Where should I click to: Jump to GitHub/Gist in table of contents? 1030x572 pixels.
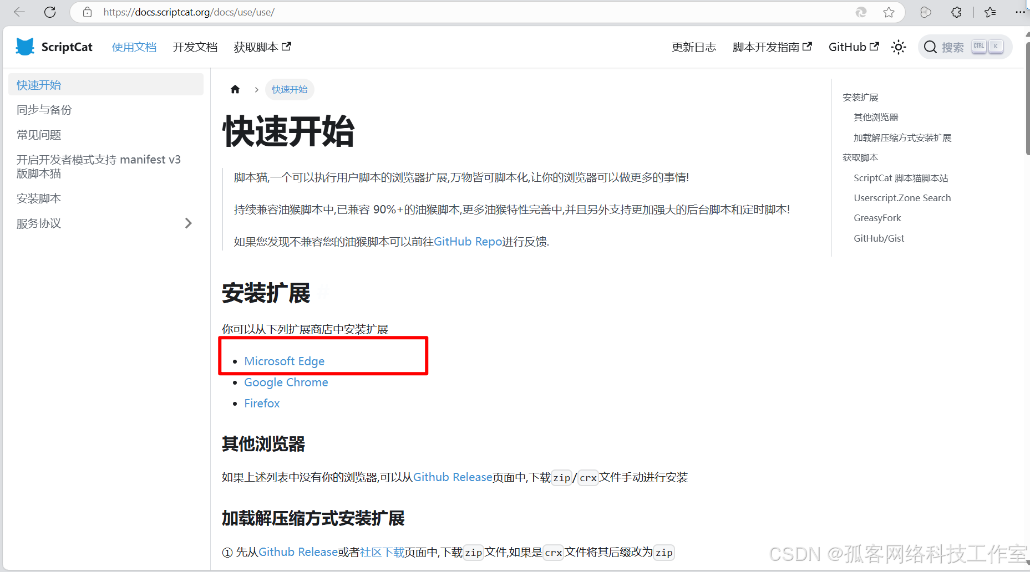coord(879,238)
